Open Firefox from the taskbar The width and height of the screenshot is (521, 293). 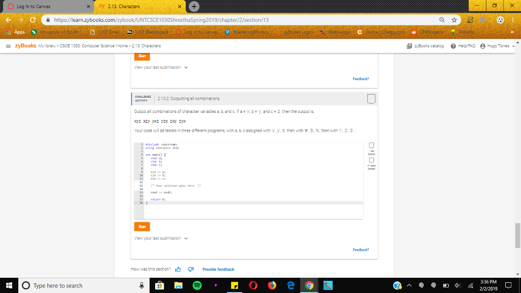click(x=272, y=285)
